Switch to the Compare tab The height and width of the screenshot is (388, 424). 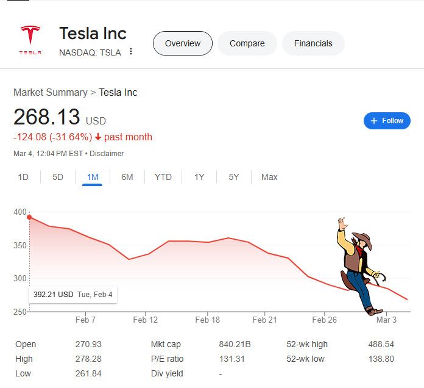pyautogui.click(x=247, y=43)
